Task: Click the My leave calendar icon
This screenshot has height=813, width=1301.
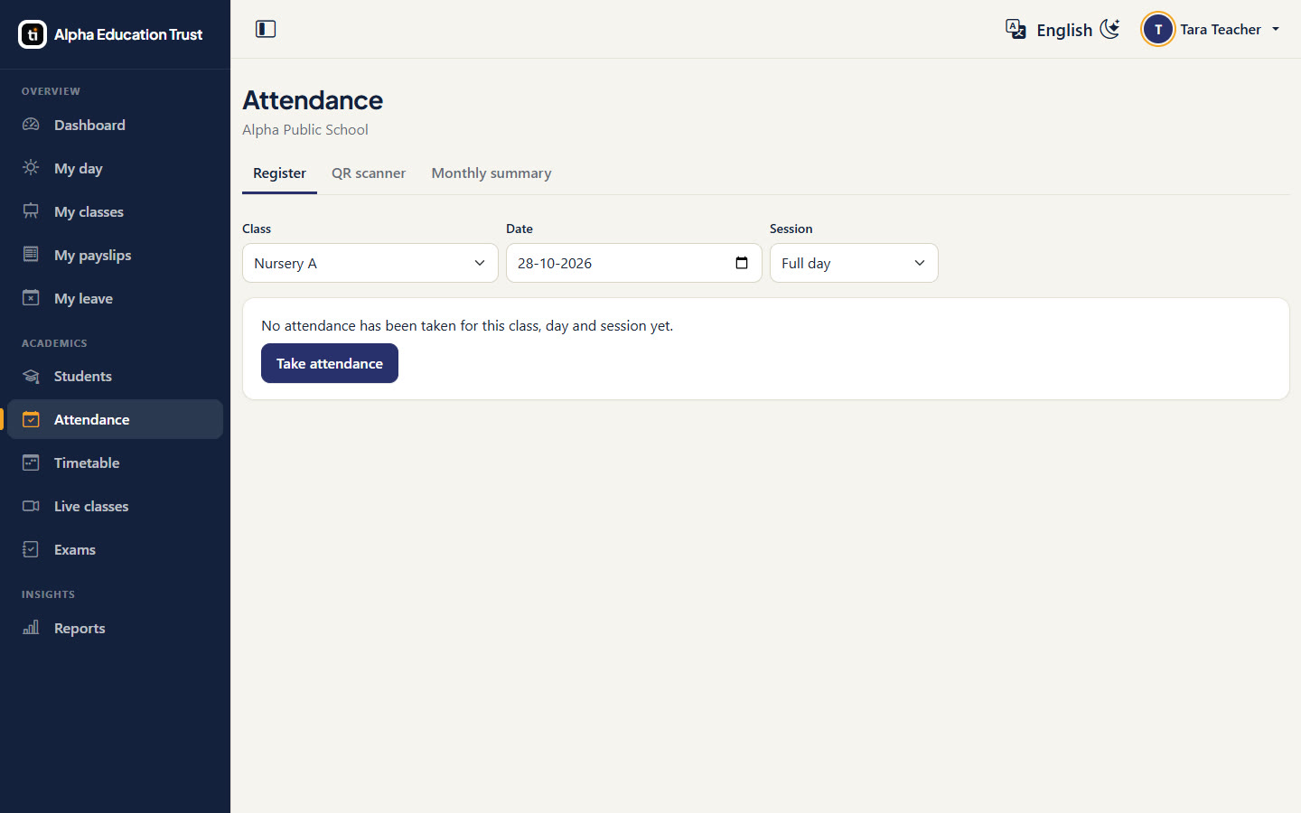Action: (31, 298)
